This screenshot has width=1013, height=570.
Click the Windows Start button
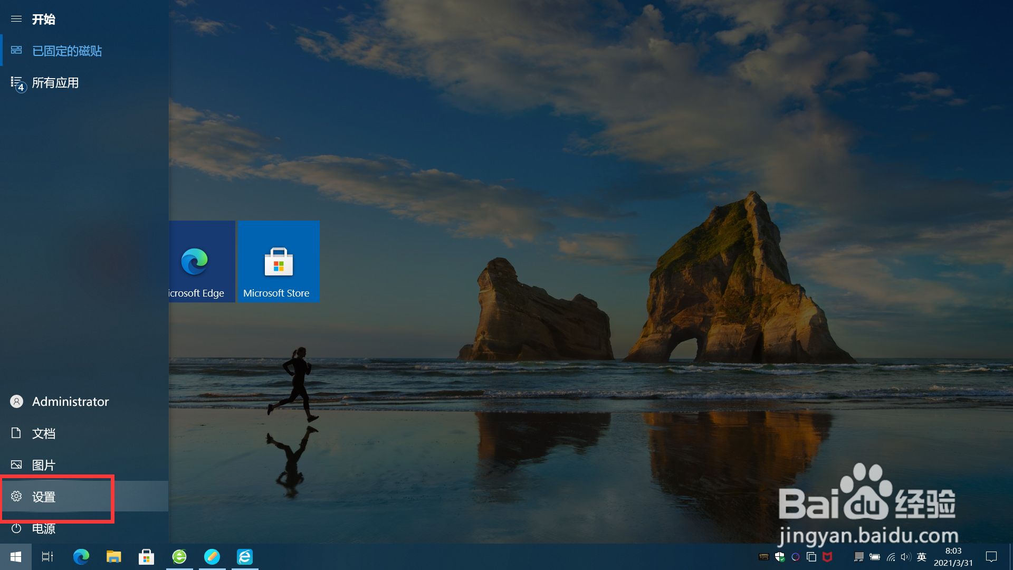(16, 557)
